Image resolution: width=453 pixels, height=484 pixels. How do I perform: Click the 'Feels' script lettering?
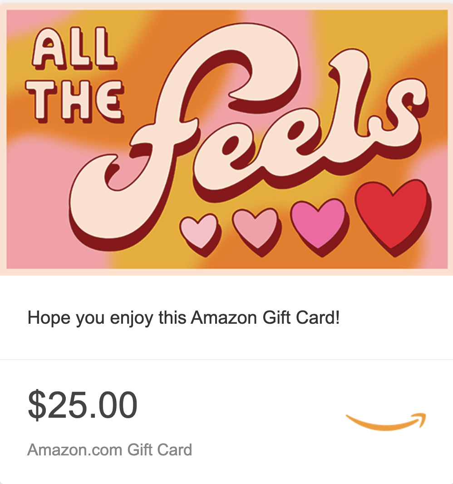click(247, 133)
